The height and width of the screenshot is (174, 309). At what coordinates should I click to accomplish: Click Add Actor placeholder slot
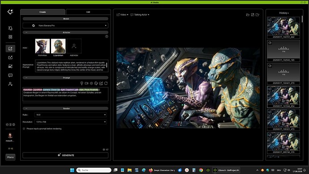coord(74,46)
